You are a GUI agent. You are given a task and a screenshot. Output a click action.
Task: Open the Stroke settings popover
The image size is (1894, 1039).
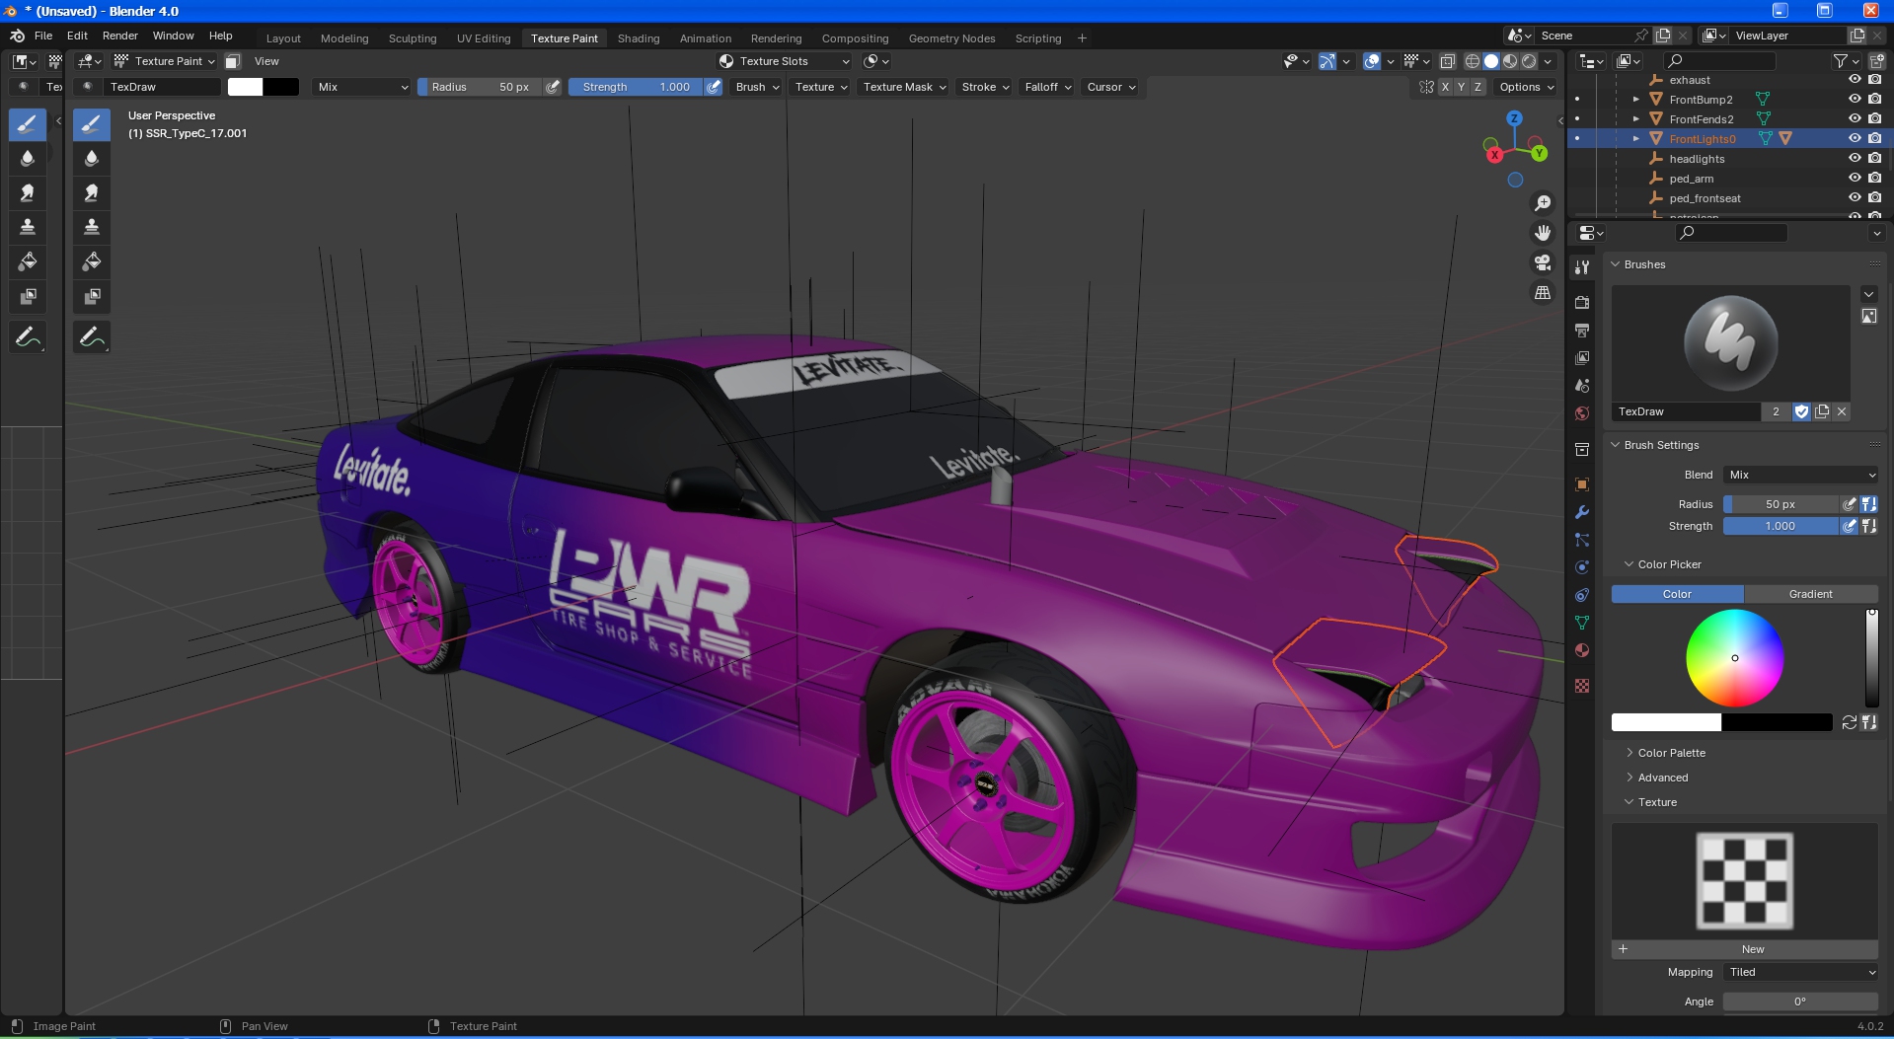tap(985, 87)
